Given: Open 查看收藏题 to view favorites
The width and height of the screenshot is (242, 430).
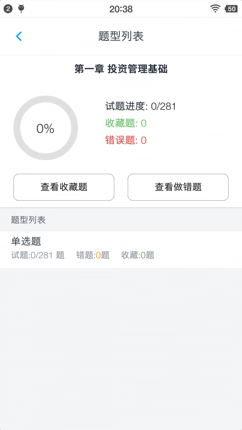Looking at the screenshot, I should coord(63,187).
